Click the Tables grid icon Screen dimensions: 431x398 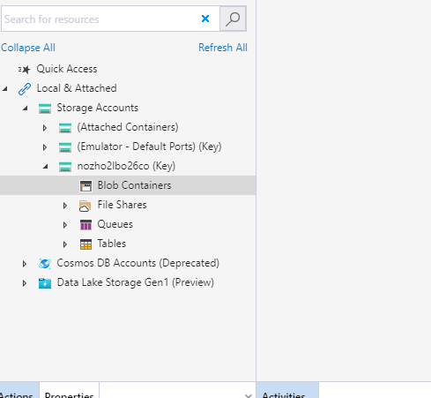click(85, 244)
